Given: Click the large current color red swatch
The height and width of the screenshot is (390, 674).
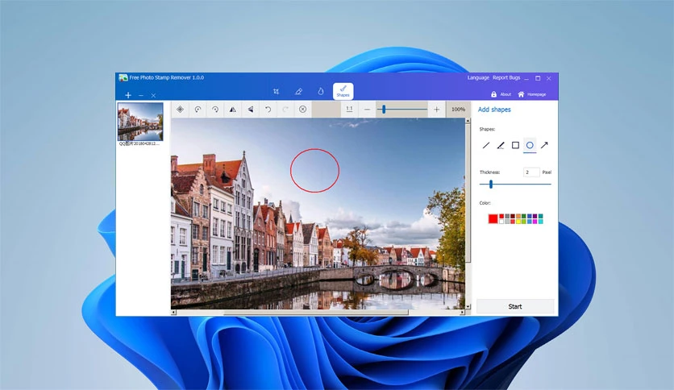Looking at the screenshot, I should (493, 218).
